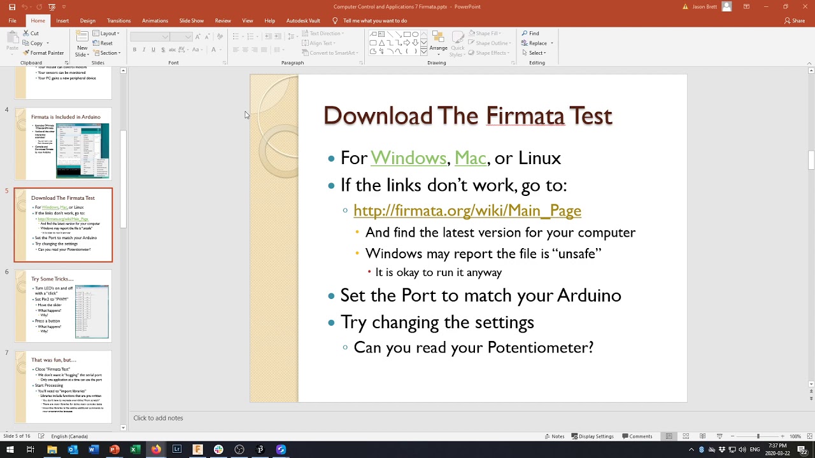Switch to the Animations tab
815x458 pixels.
[x=155, y=20]
